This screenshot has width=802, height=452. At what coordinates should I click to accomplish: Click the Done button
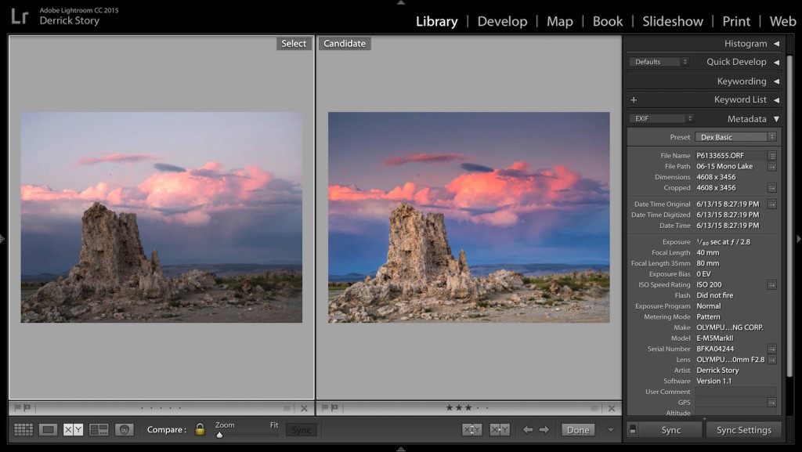(578, 429)
